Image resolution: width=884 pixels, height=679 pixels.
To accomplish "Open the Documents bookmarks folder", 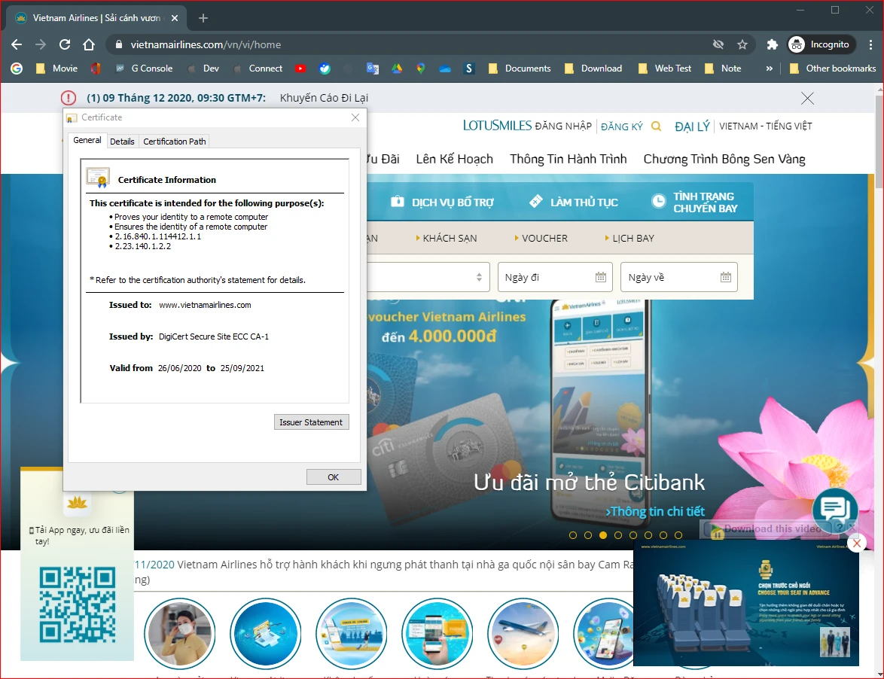I will [x=520, y=69].
